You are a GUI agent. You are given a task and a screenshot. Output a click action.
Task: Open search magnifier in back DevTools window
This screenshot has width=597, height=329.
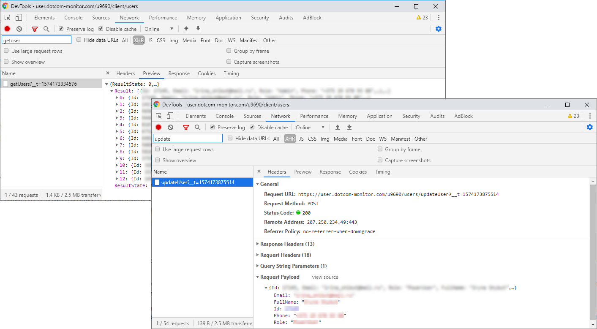(x=46, y=29)
